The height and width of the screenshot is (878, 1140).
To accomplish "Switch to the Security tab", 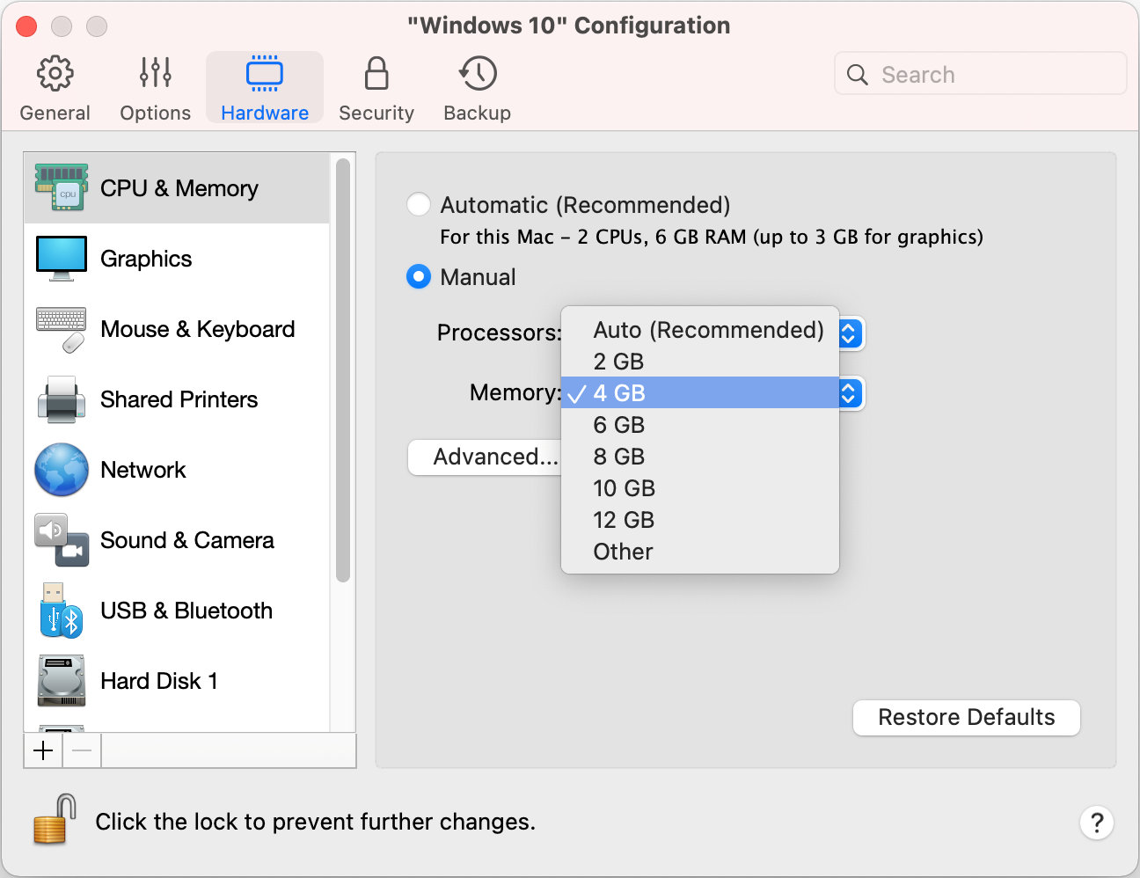I will point(376,89).
